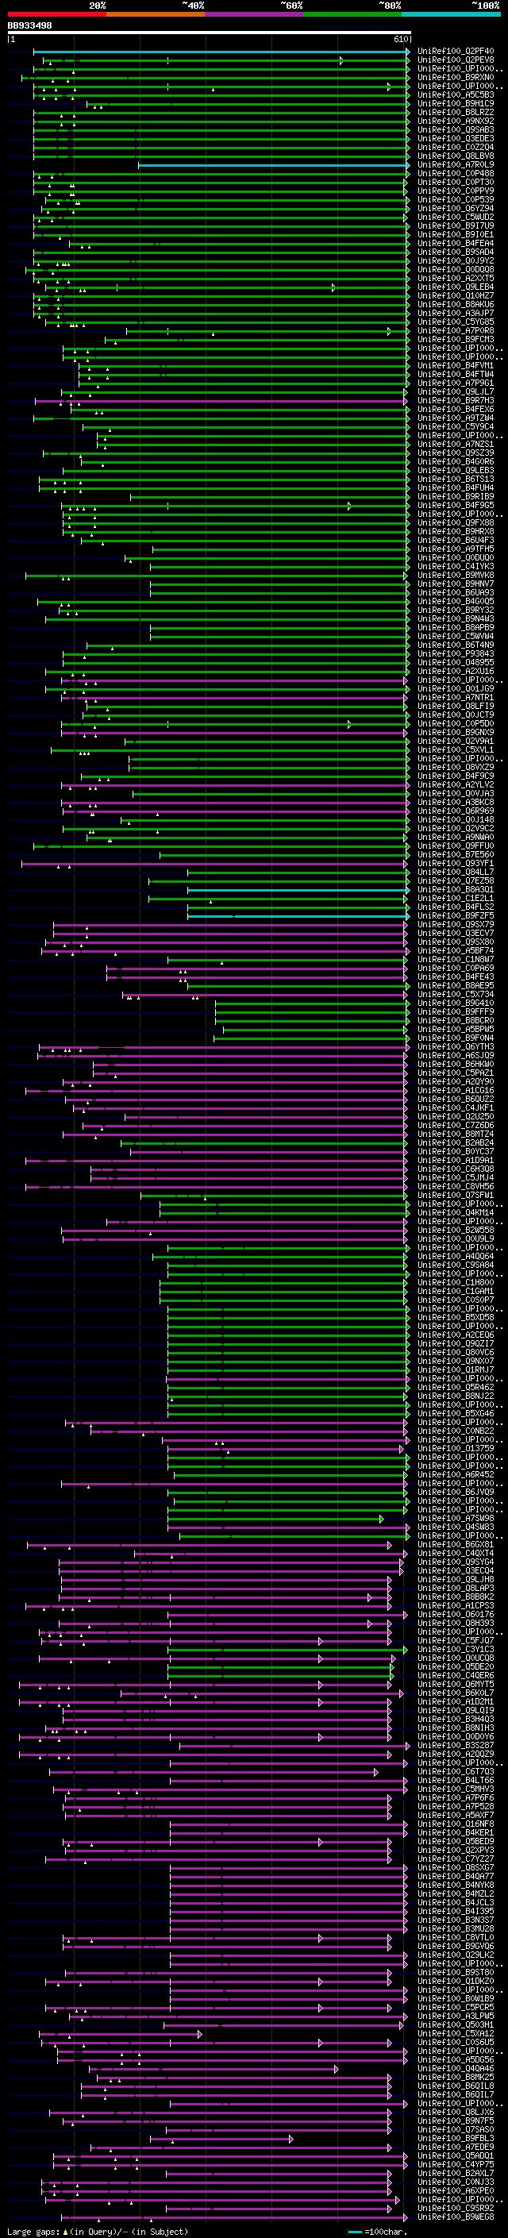Select hit label UniRef100_Q8VXZ9
The image size is (508, 2238).
tap(456, 767)
